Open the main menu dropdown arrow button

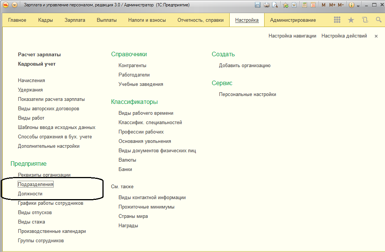tap(15, 5)
